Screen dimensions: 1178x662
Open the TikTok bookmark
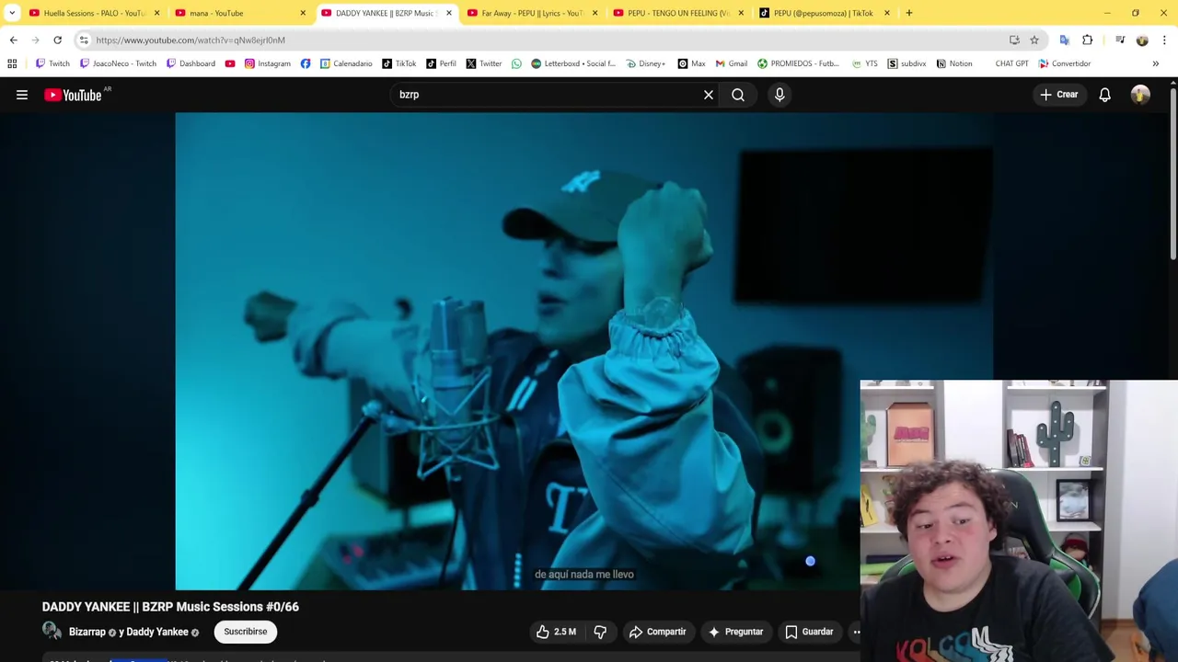pyautogui.click(x=398, y=63)
